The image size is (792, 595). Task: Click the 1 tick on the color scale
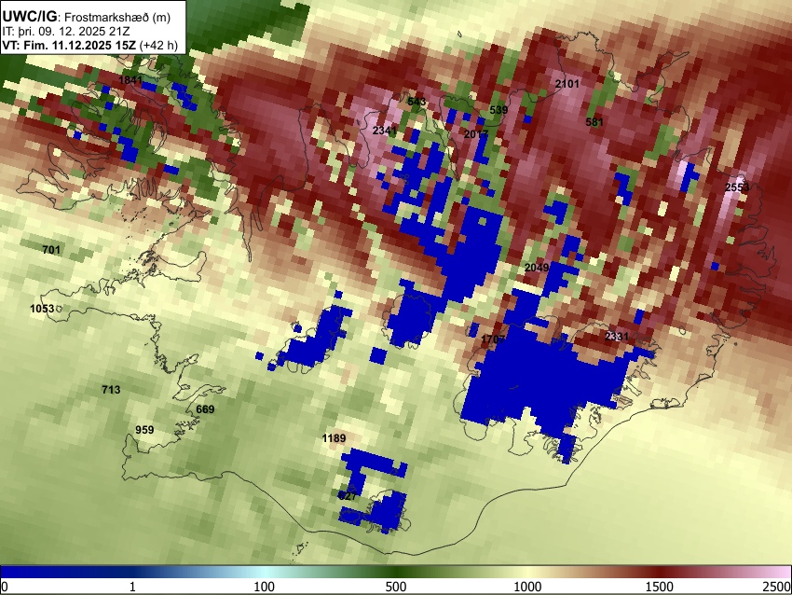click(132, 587)
